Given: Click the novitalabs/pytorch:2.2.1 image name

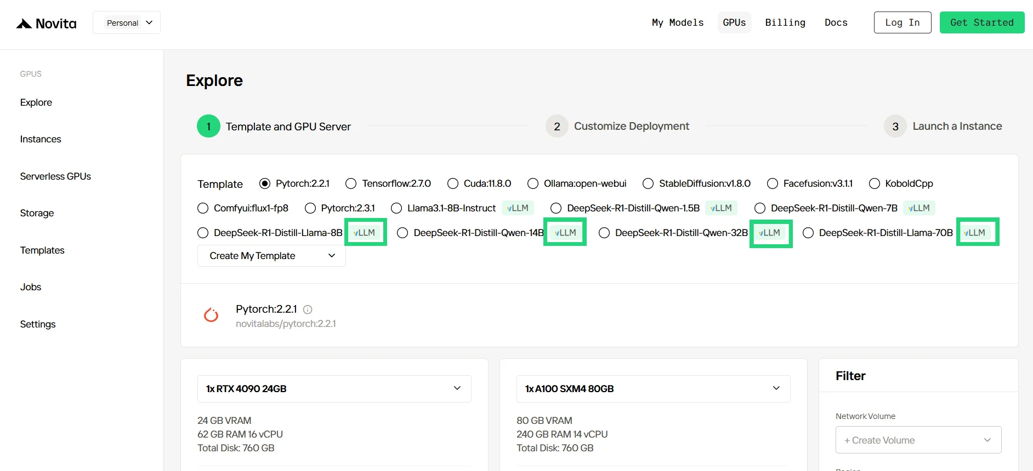Looking at the screenshot, I should click(x=286, y=324).
